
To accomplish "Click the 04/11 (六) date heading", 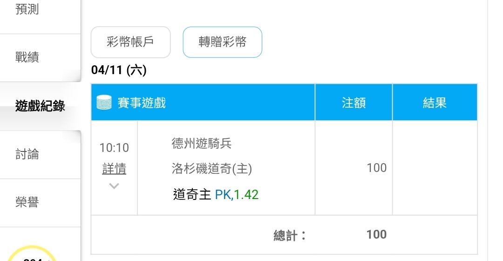I will pos(119,70).
